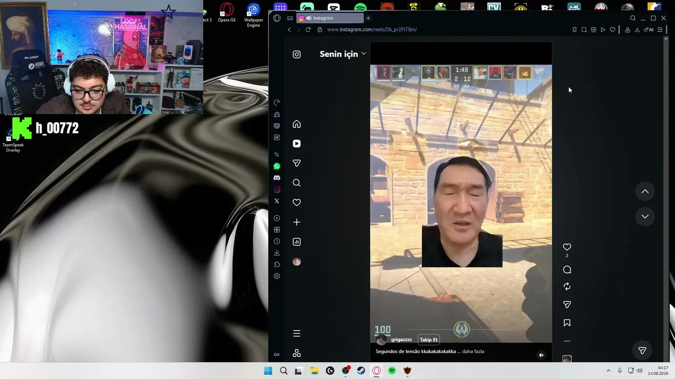
Task: Open grigazzzz profile link
Action: point(401,340)
